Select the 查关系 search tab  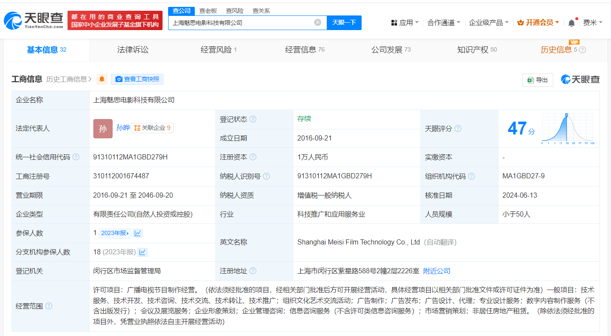(x=261, y=11)
